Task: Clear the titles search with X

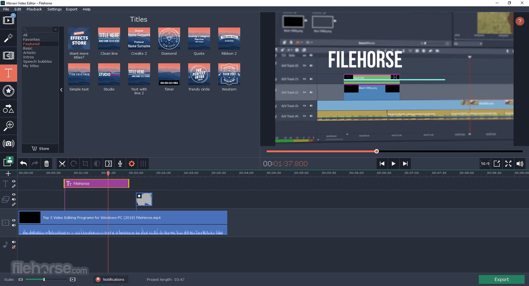Action: (x=55, y=29)
